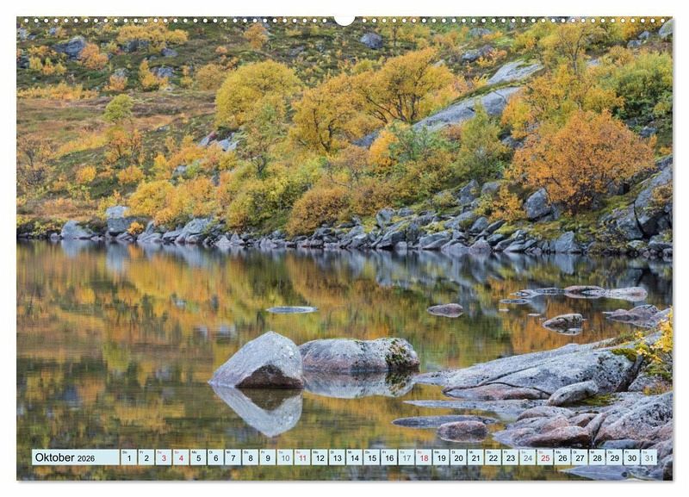689x497 pixels.
Task: Choose day 19 in the date row
Action: pos(441,457)
